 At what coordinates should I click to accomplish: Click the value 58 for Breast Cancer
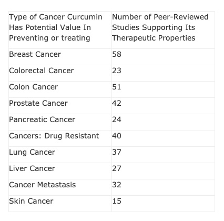(117, 54)
